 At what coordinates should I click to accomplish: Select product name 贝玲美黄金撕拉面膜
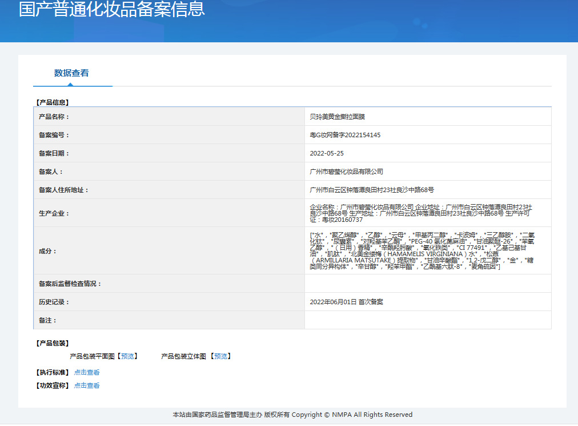[338, 117]
